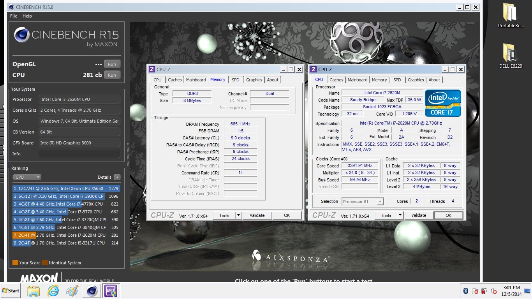Click Validate in the Memory window
This screenshot has width=532, height=299.
click(257, 215)
